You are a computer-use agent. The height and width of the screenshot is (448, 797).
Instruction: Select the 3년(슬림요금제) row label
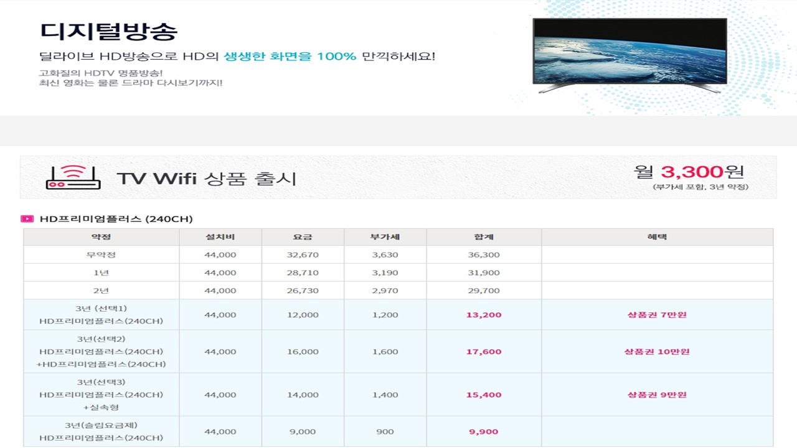[x=101, y=426]
